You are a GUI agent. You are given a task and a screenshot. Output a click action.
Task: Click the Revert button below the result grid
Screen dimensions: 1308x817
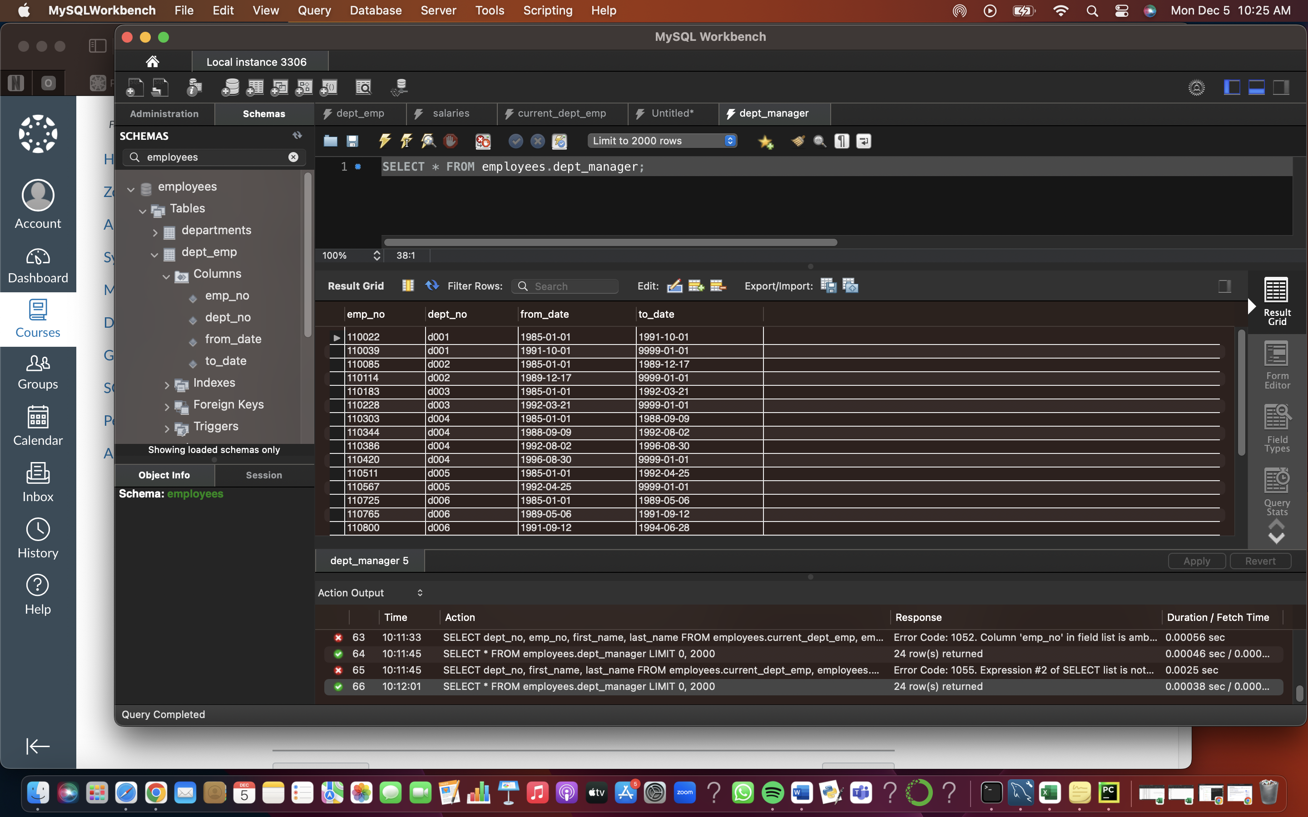coord(1260,561)
